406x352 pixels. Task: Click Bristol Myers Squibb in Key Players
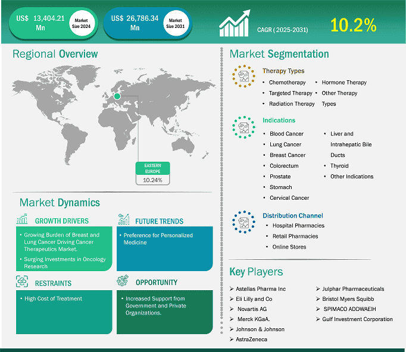[348, 299]
